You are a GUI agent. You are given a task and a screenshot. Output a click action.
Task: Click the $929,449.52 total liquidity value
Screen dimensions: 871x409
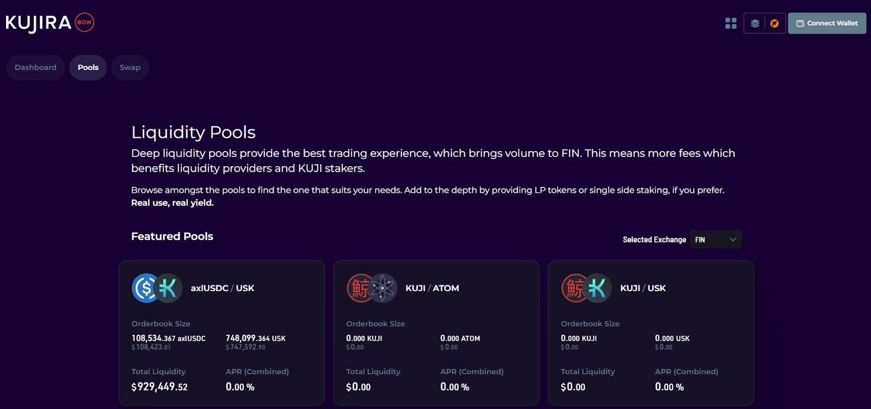(x=159, y=387)
